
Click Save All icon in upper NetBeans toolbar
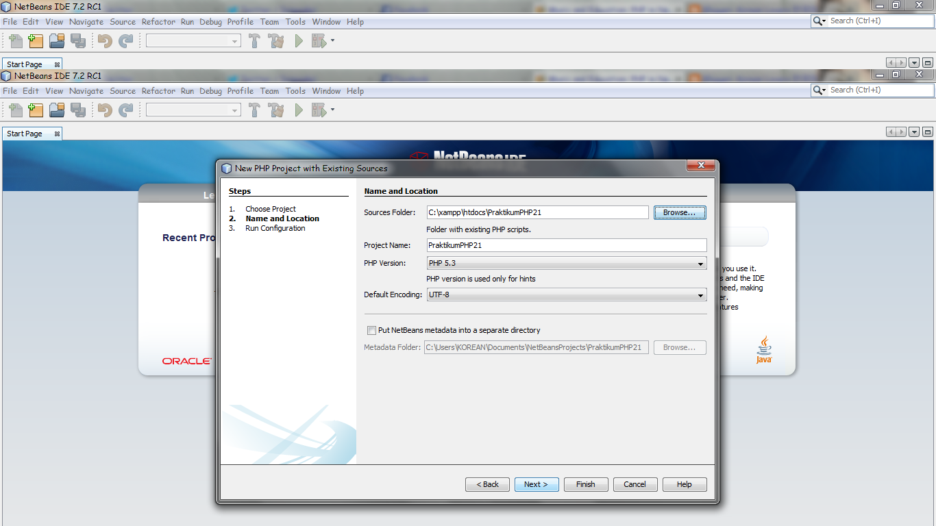point(78,41)
